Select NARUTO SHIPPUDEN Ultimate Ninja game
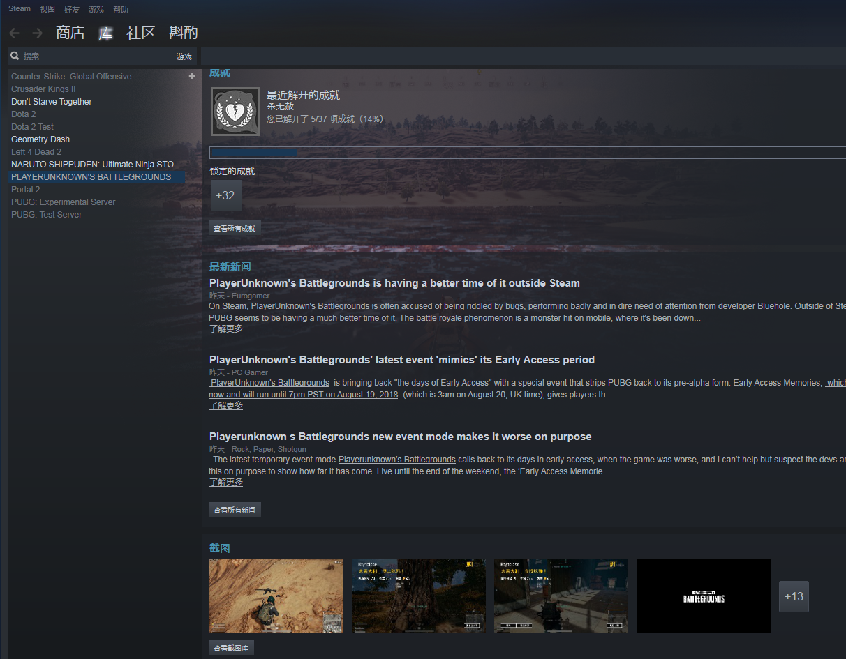Image resolution: width=846 pixels, height=659 pixels. click(96, 165)
